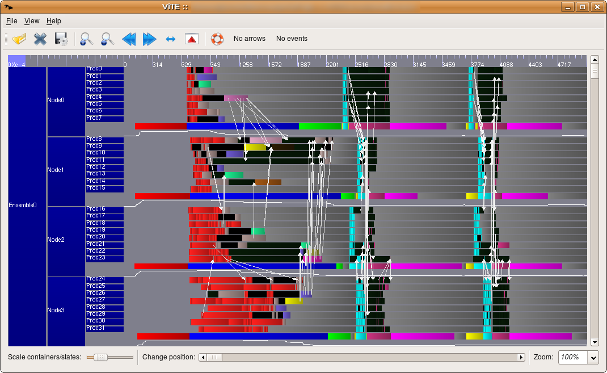Fit trace to window with horizontal arrow icon

coord(170,39)
